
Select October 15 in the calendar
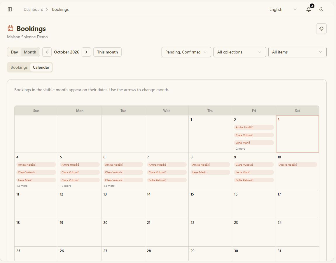coord(210,204)
